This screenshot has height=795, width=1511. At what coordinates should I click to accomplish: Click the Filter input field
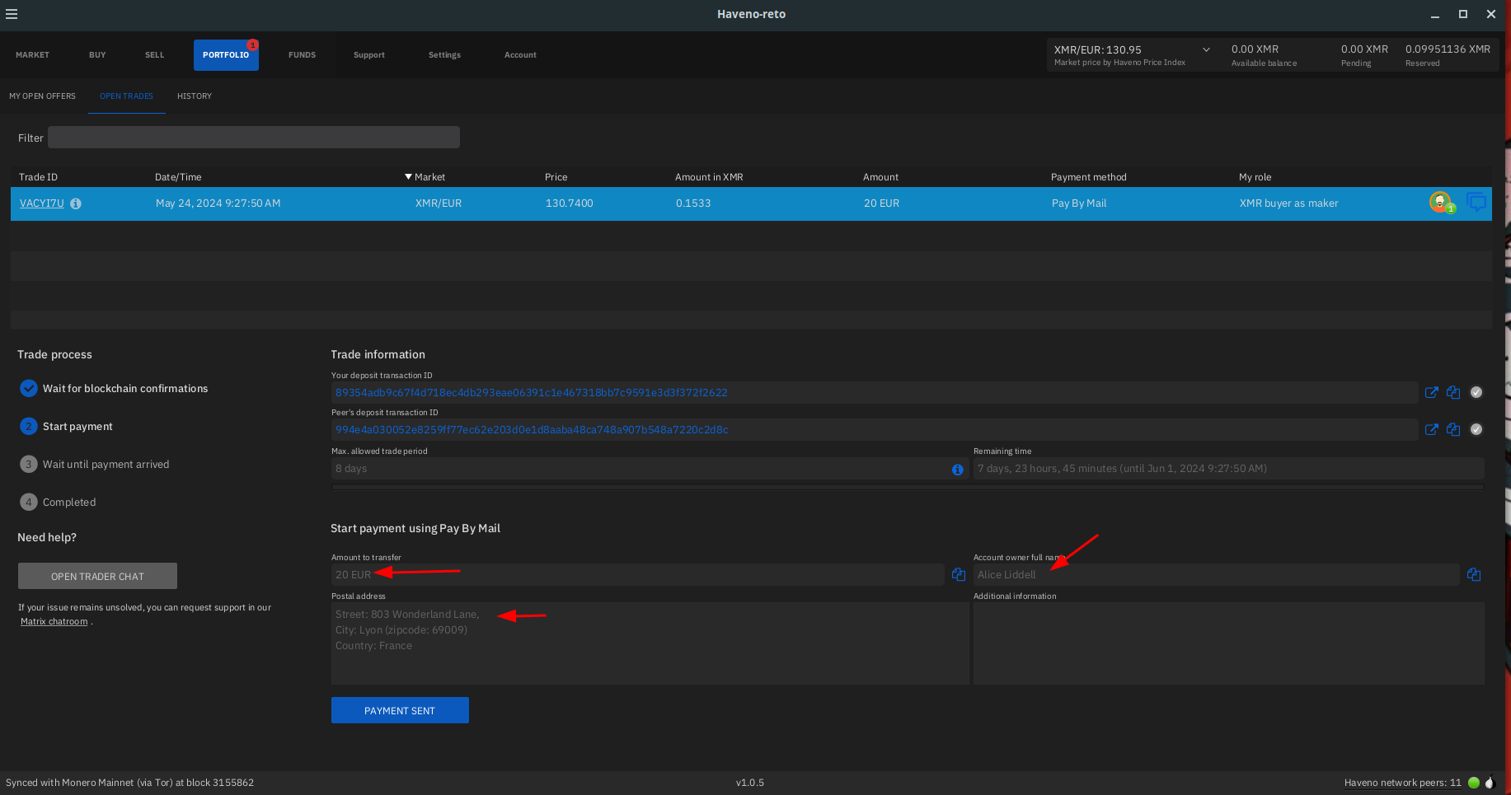[x=254, y=138]
